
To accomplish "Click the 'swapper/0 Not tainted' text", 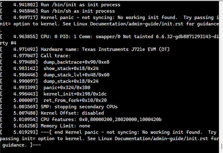I will (x=124, y=37).
